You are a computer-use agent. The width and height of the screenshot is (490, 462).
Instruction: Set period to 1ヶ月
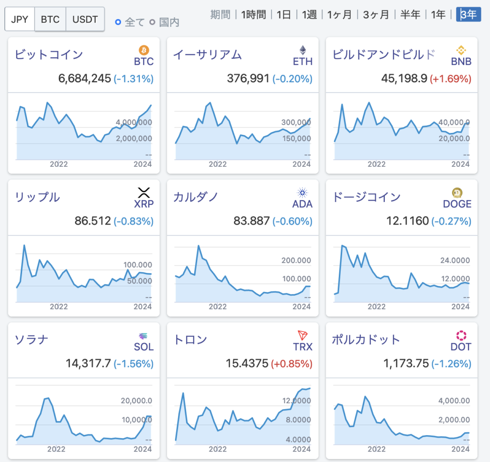tap(340, 15)
